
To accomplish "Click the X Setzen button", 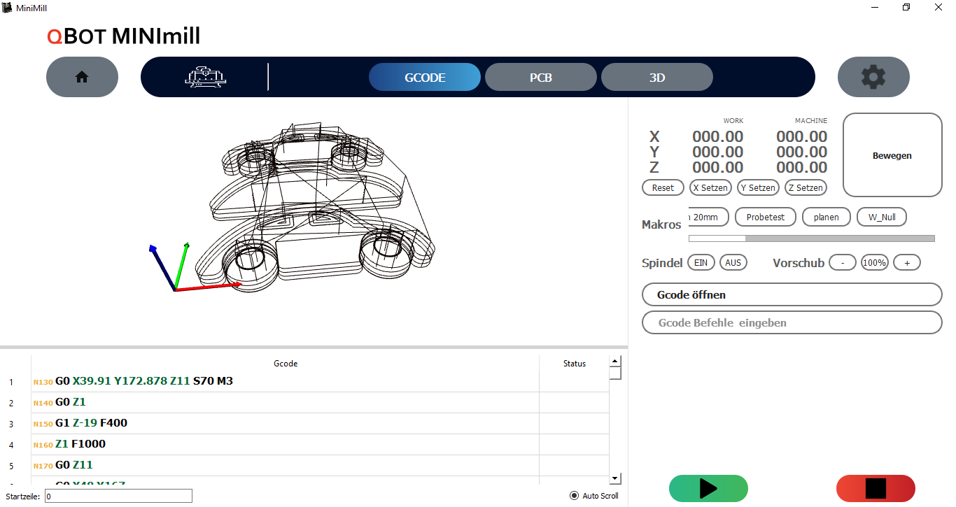I will click(x=710, y=187).
